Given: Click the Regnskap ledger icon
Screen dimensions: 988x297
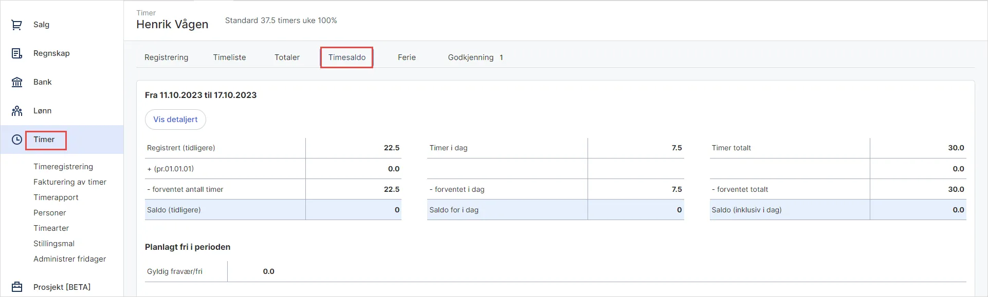Looking at the screenshot, I should [17, 53].
